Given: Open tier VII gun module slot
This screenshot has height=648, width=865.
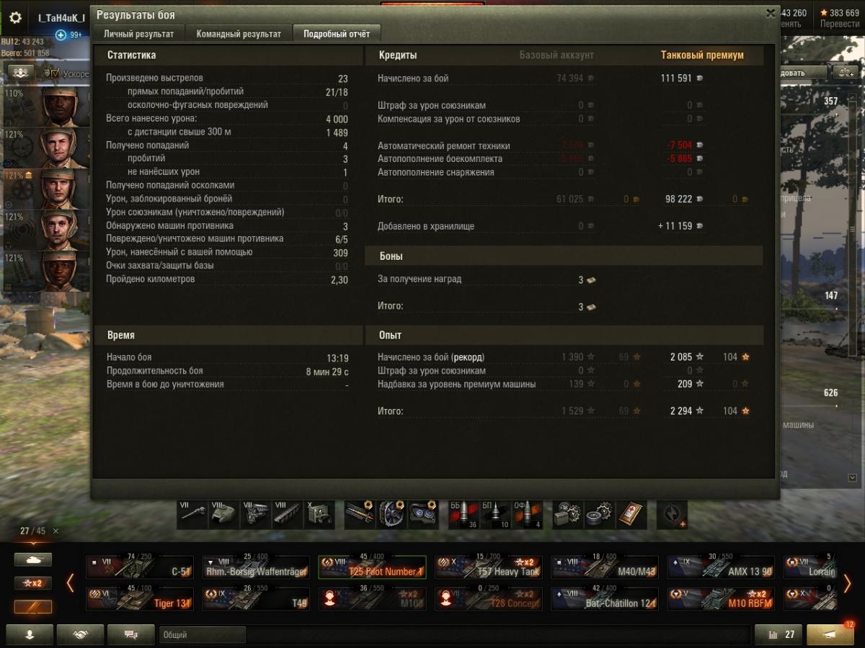Looking at the screenshot, I should (x=192, y=515).
